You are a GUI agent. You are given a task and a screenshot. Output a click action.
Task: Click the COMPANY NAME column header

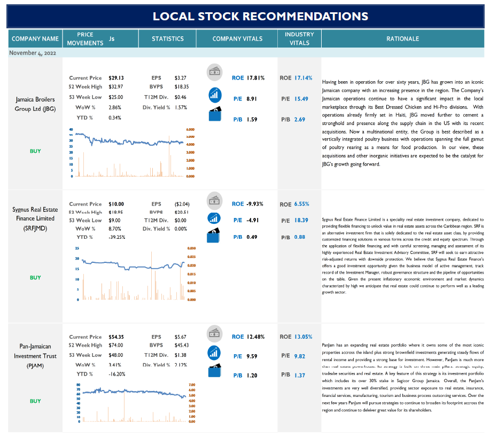click(35, 39)
